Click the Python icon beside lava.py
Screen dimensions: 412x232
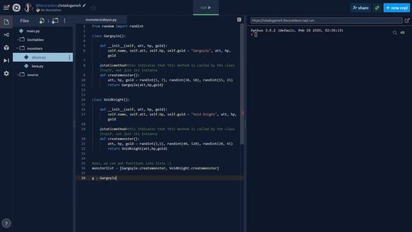coord(26,66)
